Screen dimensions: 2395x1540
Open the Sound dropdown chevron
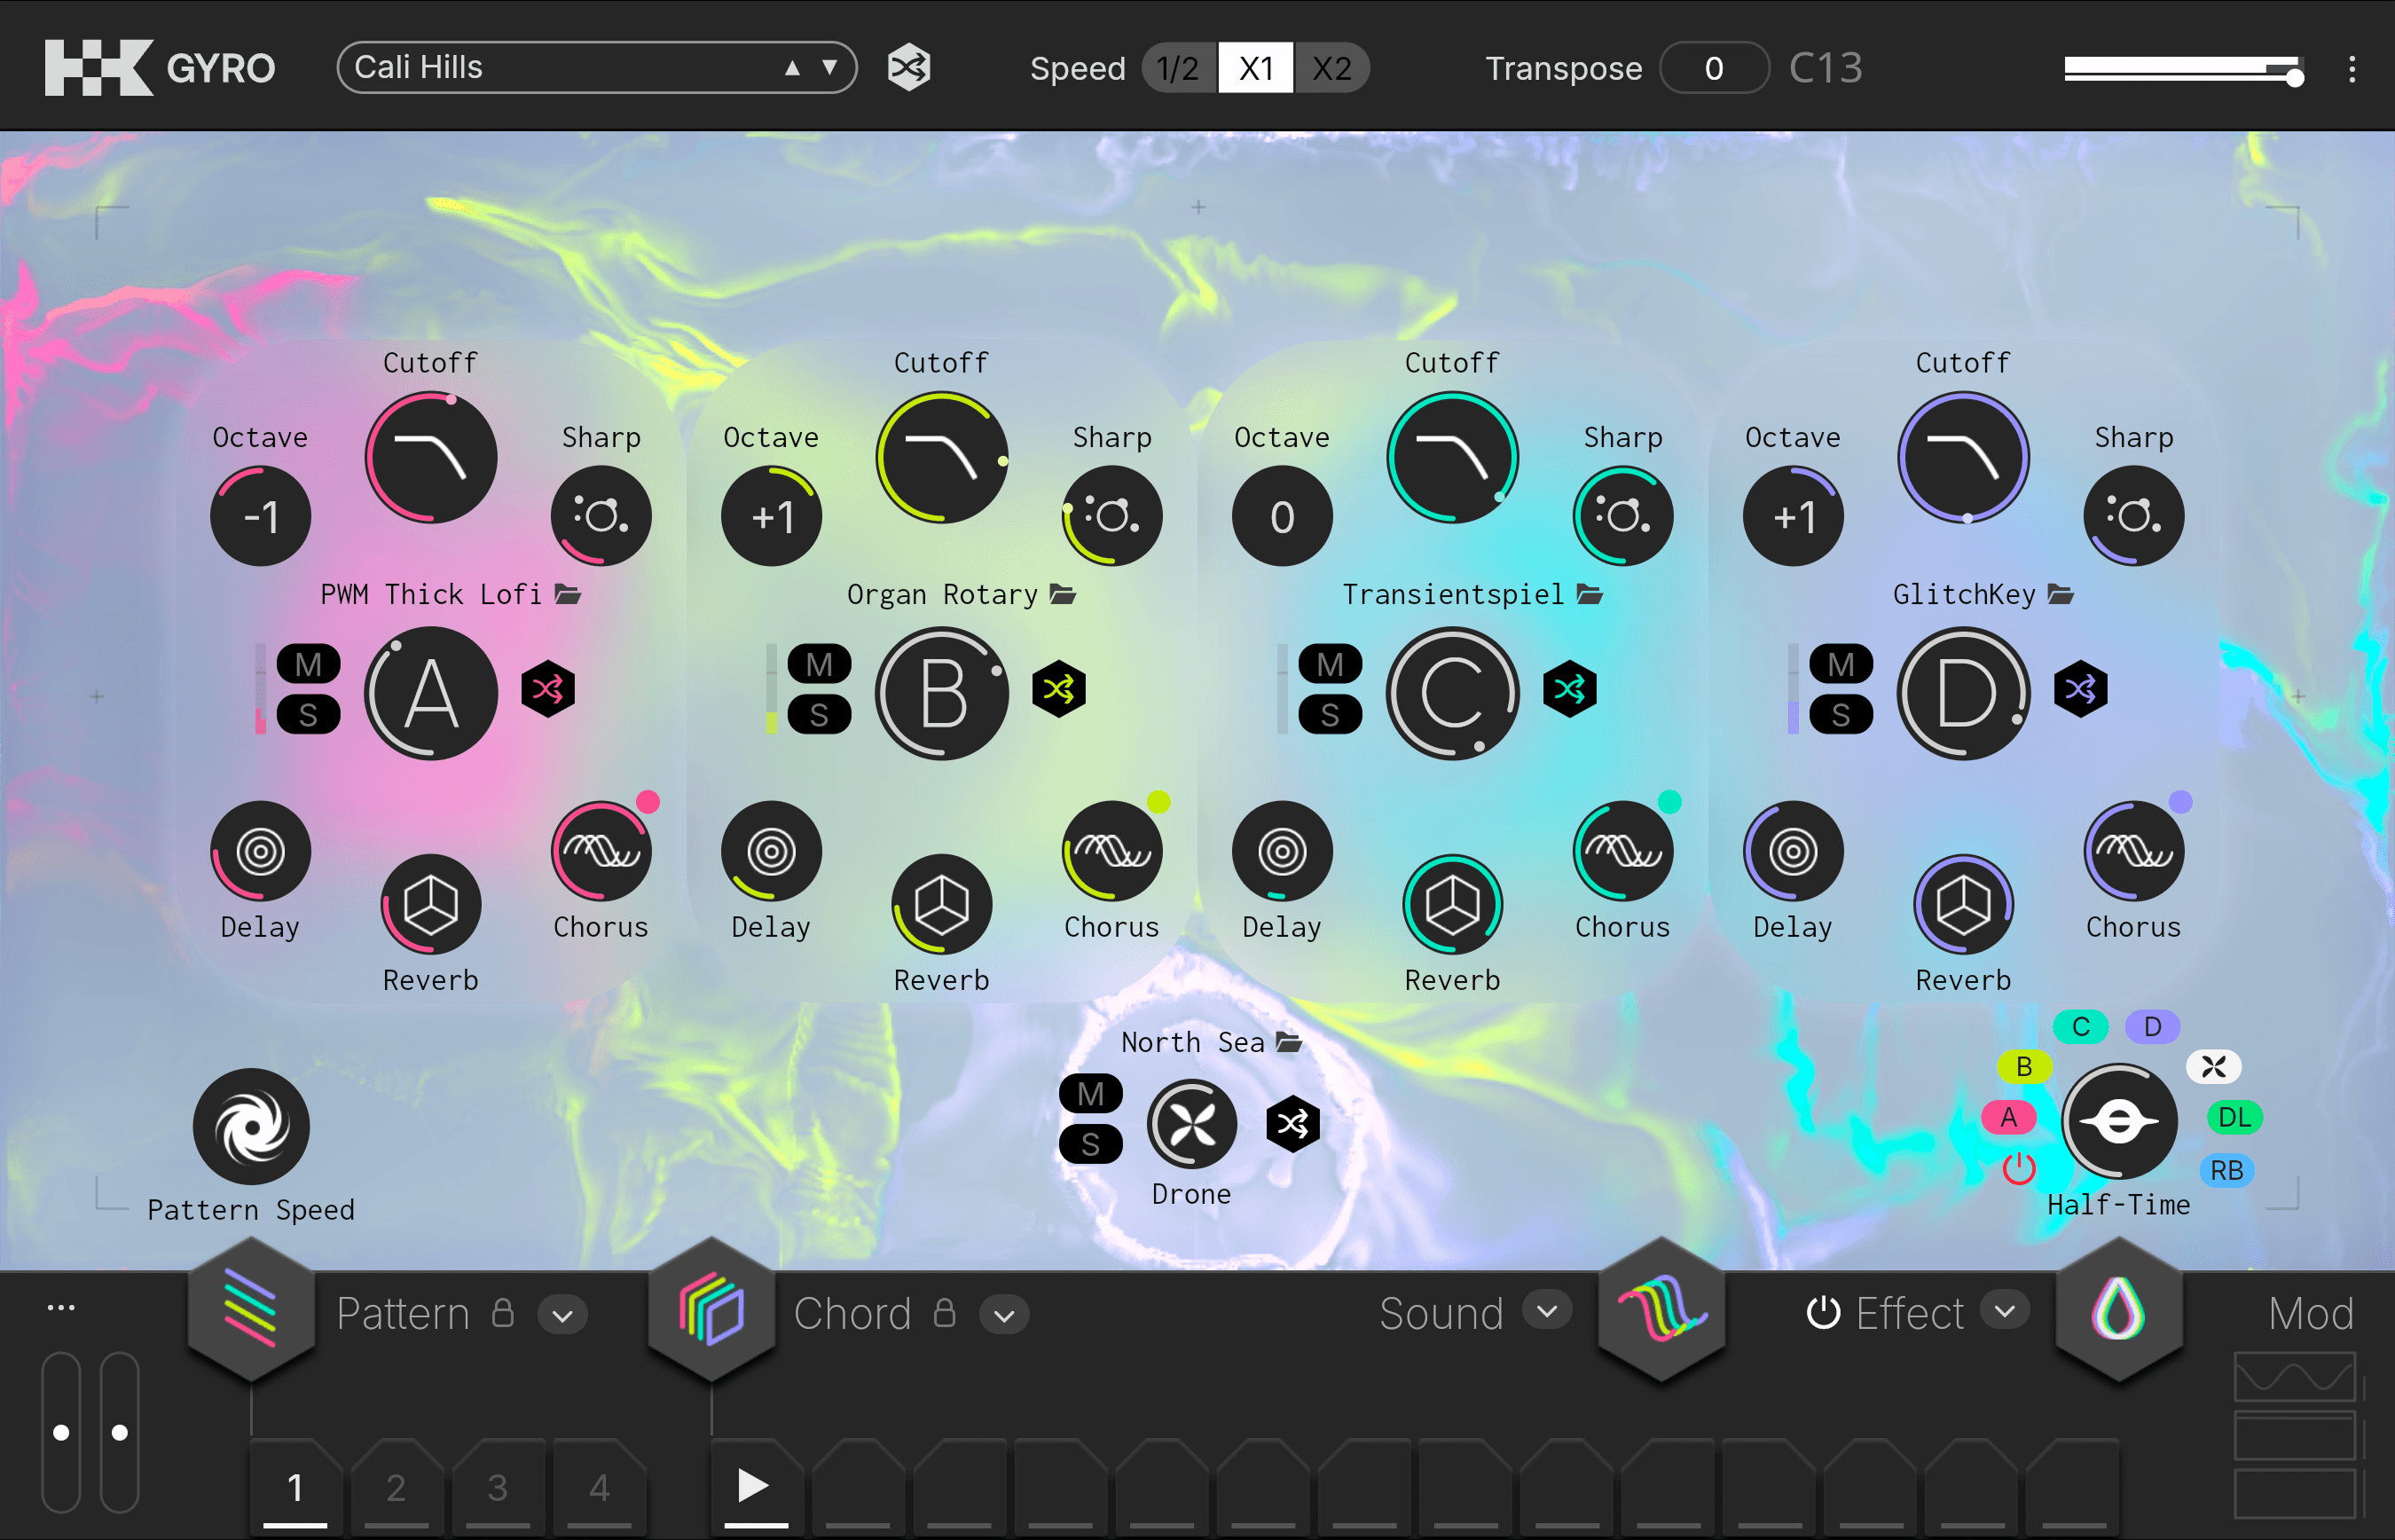tap(1547, 1311)
